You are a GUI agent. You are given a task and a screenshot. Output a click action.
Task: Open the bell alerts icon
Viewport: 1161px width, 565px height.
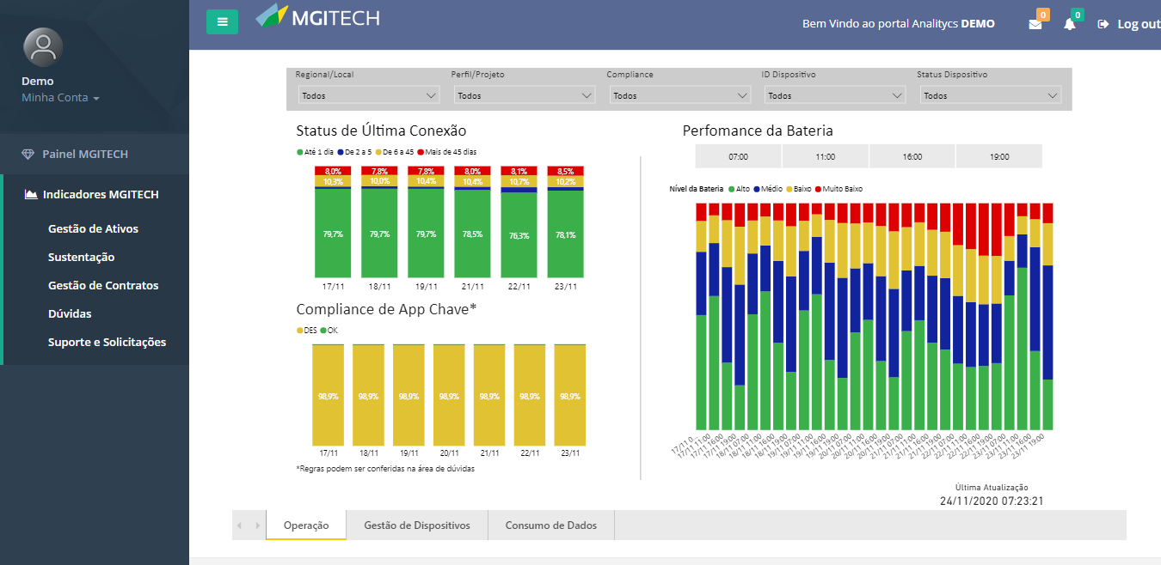(x=1070, y=24)
